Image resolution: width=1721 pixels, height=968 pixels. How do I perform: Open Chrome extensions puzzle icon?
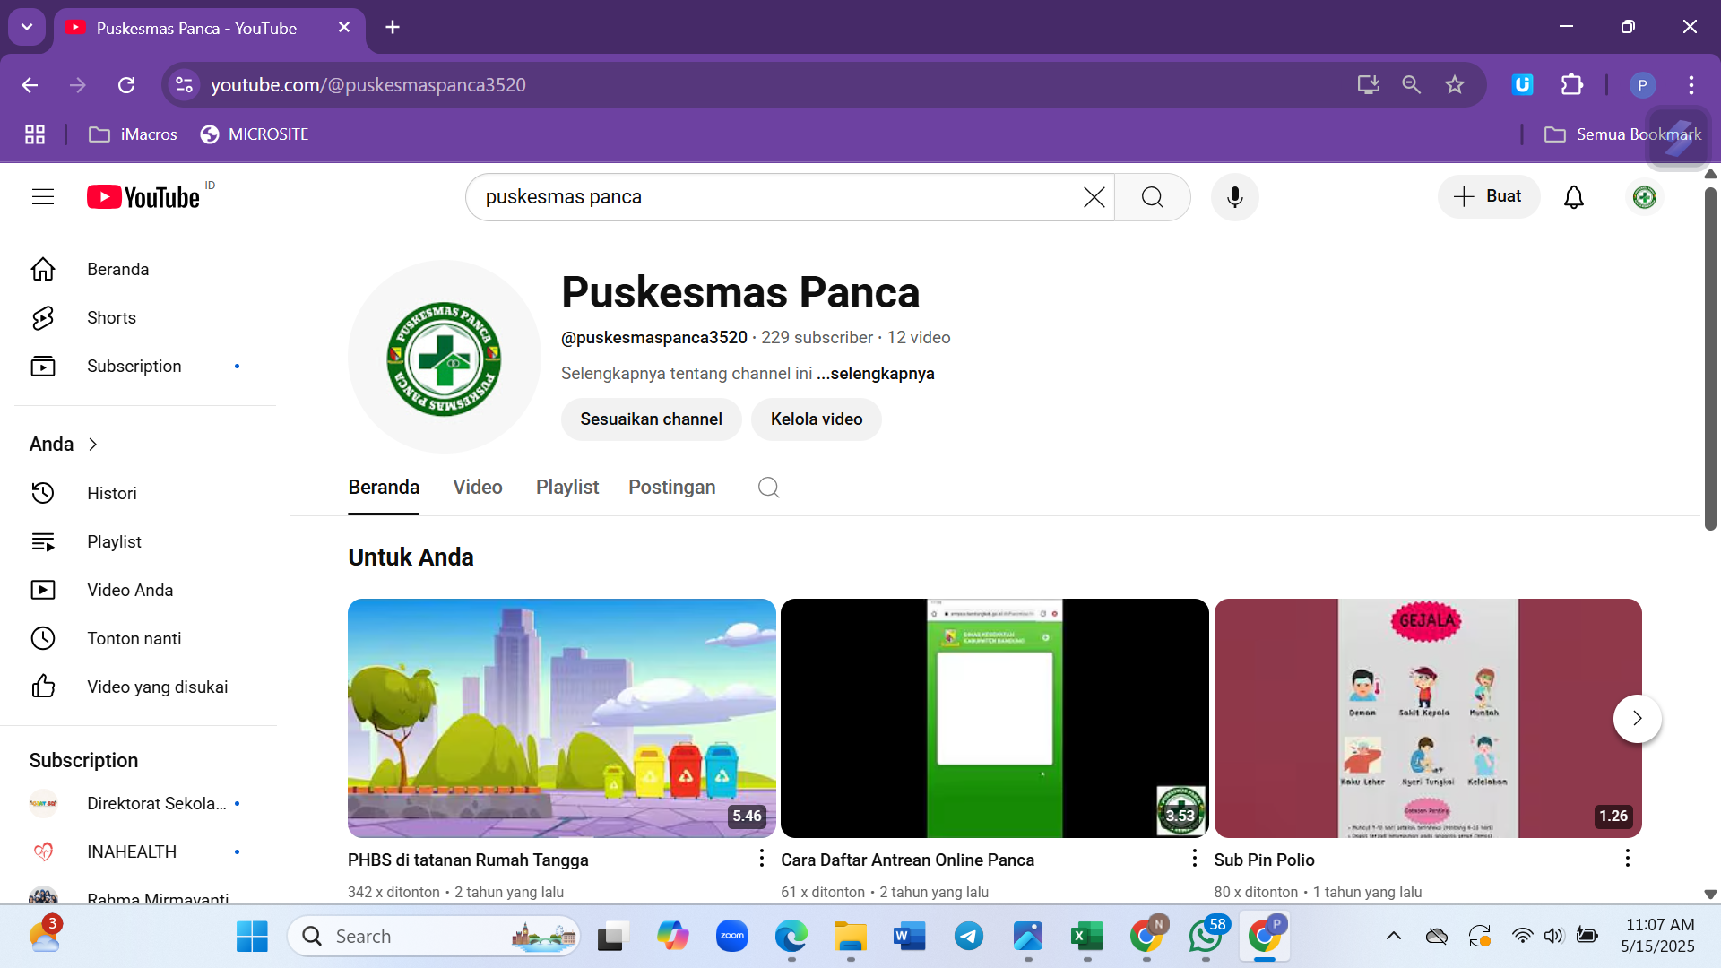click(x=1571, y=84)
